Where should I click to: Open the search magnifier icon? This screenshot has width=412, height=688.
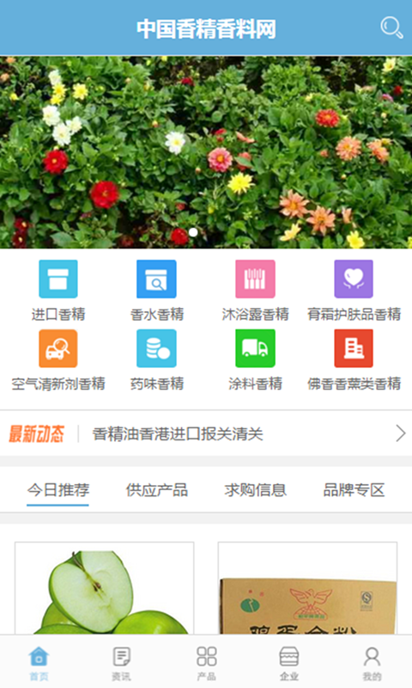pos(391,28)
